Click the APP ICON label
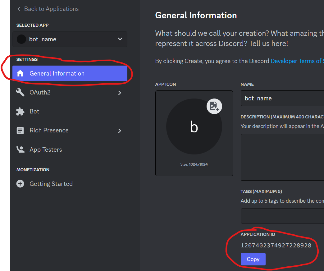Viewport: 324px width, 271px height. coord(166,84)
